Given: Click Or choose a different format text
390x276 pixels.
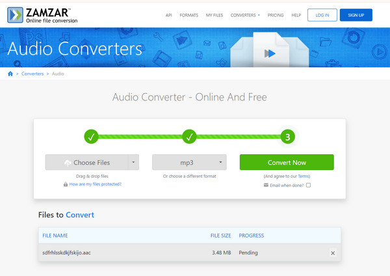Looking at the screenshot, I should tap(189, 176).
